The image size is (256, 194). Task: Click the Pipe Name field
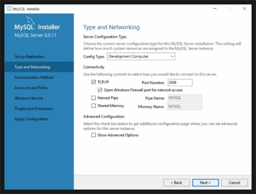click(x=185, y=98)
